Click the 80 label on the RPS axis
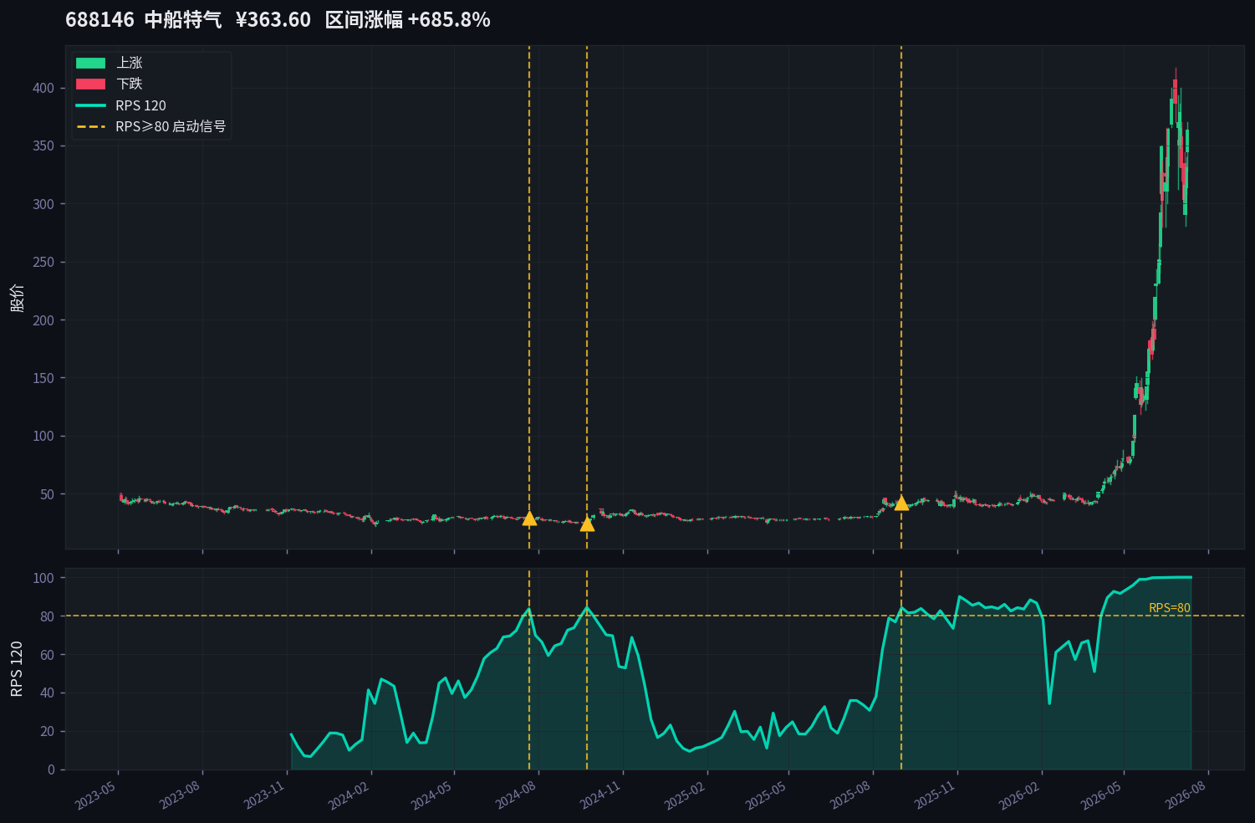The width and height of the screenshot is (1255, 823). point(47,616)
